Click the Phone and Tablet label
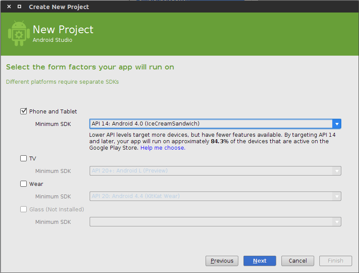 [53, 112]
